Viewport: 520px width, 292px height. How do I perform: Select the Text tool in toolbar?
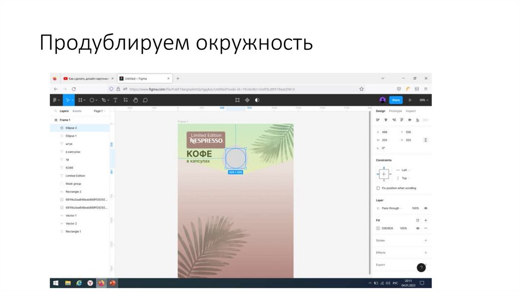(x=115, y=100)
